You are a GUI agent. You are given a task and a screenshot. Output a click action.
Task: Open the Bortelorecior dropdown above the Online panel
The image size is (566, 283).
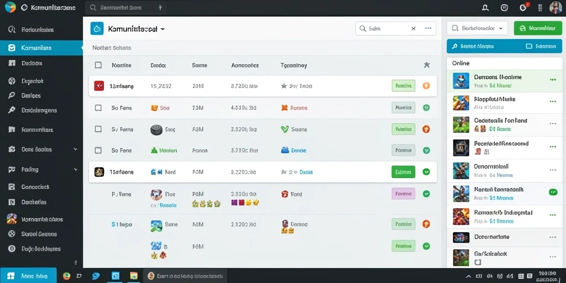pos(477,28)
